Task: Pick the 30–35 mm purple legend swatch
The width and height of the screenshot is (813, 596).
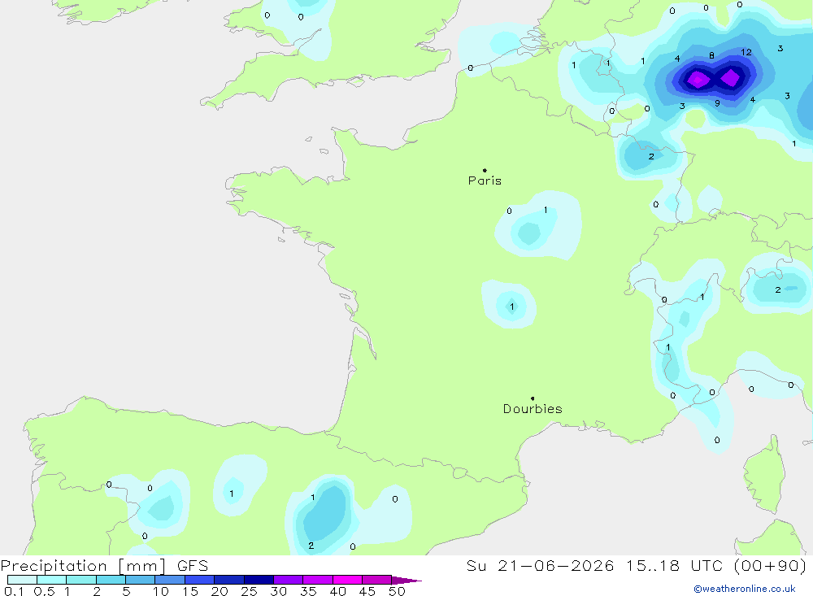Action: point(289,580)
